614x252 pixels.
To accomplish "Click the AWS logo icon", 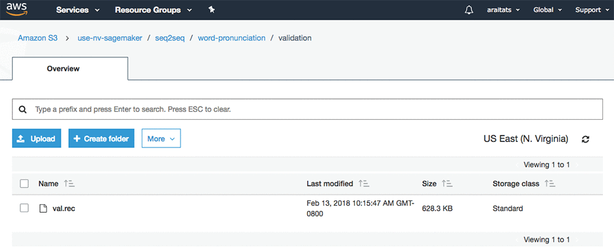I will (18, 10).
